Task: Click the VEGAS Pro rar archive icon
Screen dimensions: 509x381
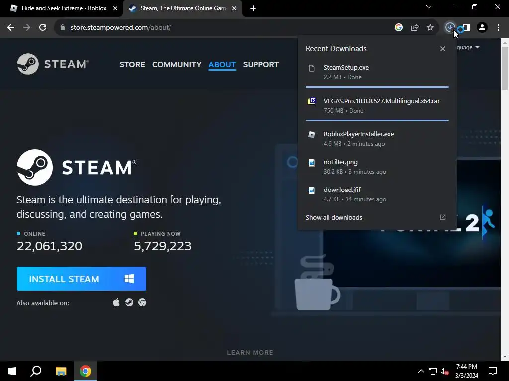Action: [x=312, y=101]
